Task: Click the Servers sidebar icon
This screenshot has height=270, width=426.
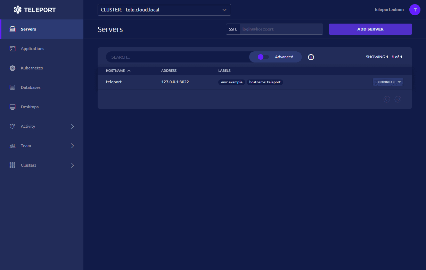Action: click(13, 29)
